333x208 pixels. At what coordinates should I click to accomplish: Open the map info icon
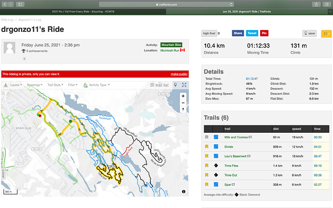(184, 192)
